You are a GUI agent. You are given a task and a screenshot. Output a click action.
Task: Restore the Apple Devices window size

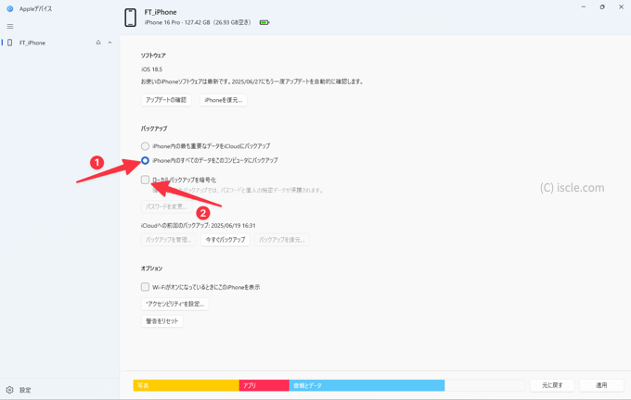click(602, 6)
